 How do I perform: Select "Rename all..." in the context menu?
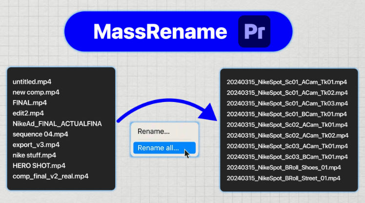(x=158, y=148)
